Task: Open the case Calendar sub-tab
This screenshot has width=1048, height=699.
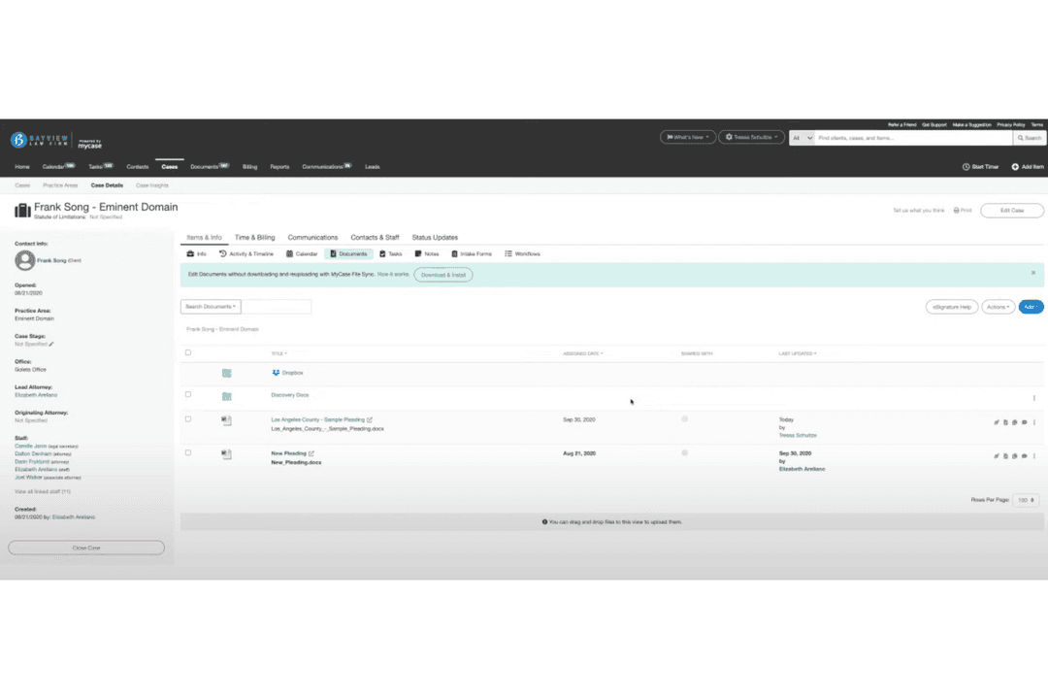Action: [x=302, y=254]
